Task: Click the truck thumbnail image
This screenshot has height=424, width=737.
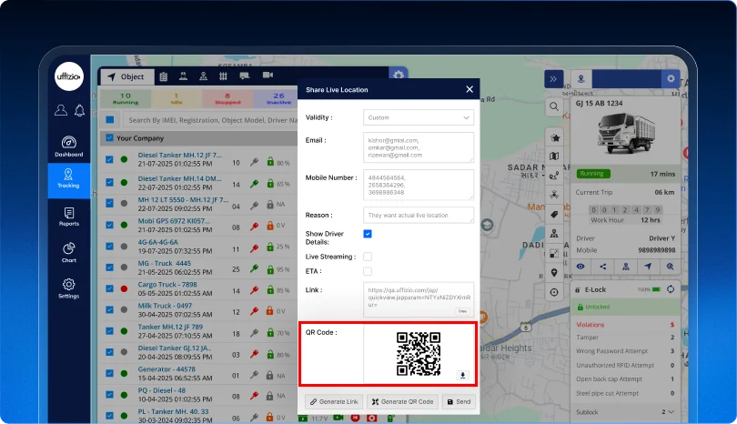Action: point(626,133)
